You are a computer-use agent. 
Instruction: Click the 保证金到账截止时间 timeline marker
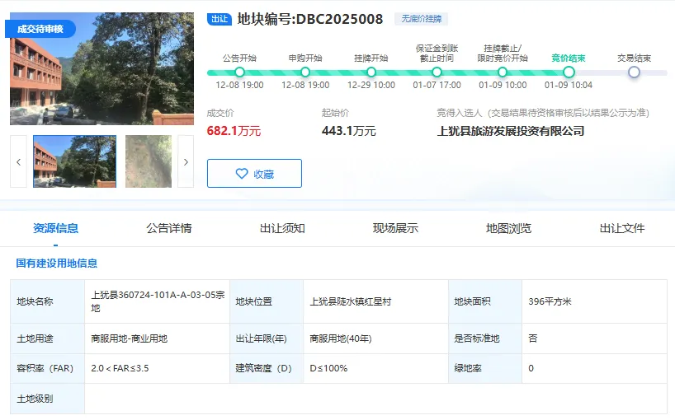point(437,72)
